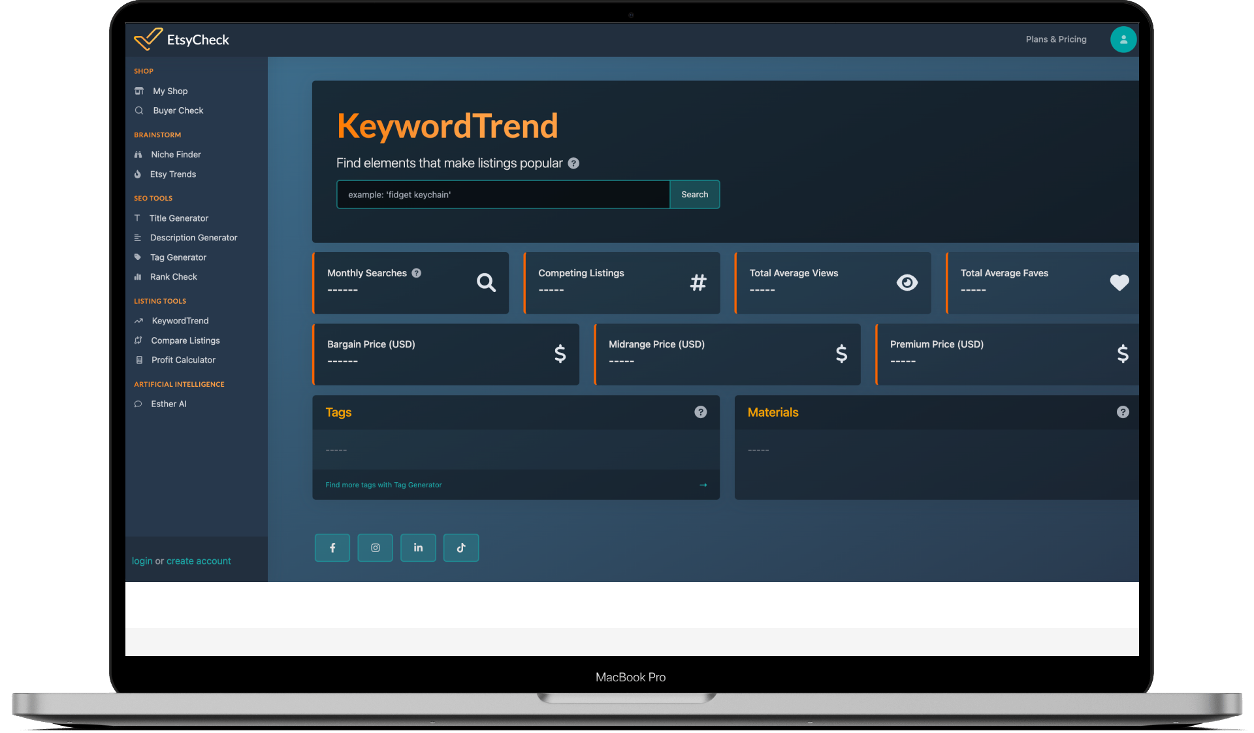
Task: Click the EtsyCheck brand name text
Action: click(x=198, y=40)
